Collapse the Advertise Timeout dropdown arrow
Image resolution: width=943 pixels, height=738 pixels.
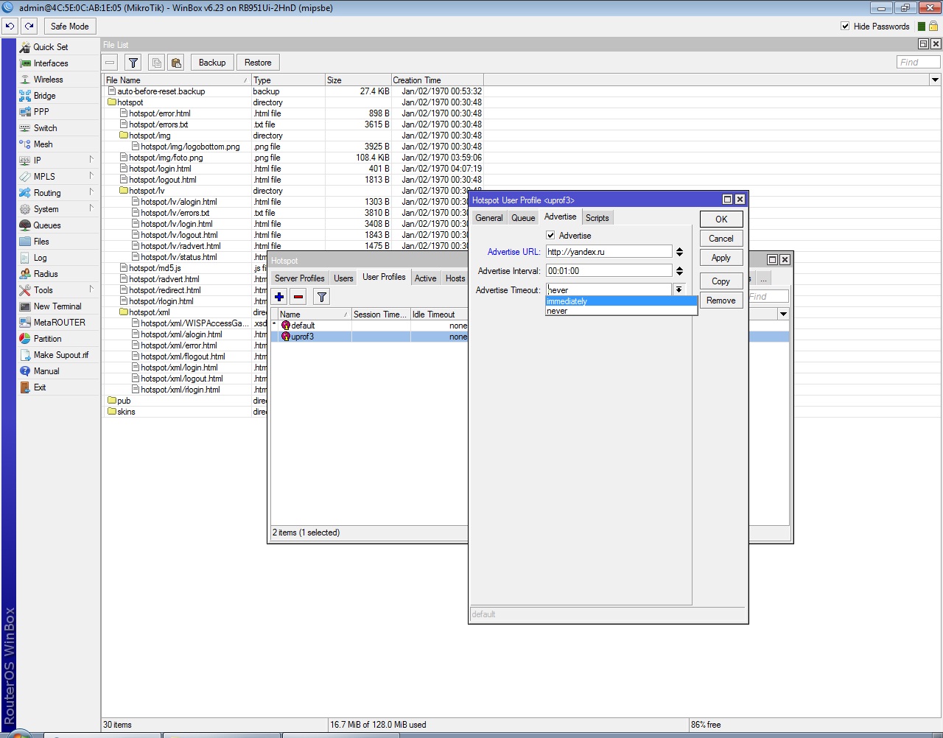point(679,290)
